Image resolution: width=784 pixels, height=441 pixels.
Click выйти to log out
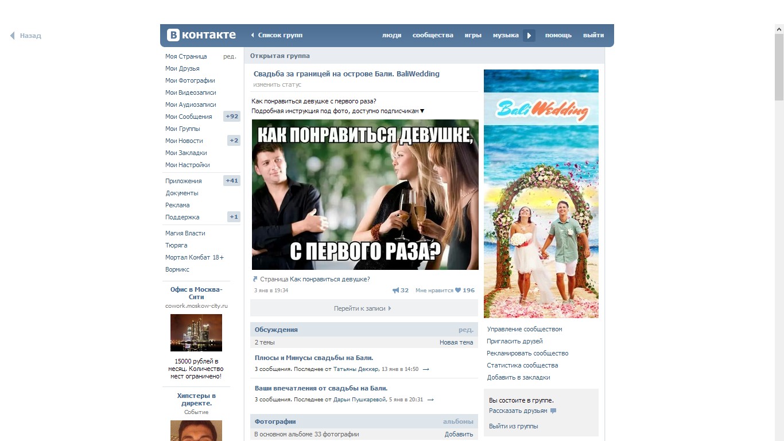tap(593, 36)
